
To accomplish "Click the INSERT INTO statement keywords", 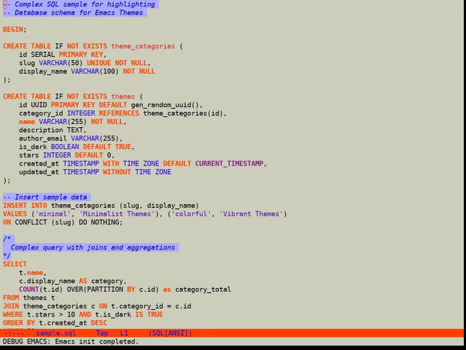I will [x=25, y=206].
